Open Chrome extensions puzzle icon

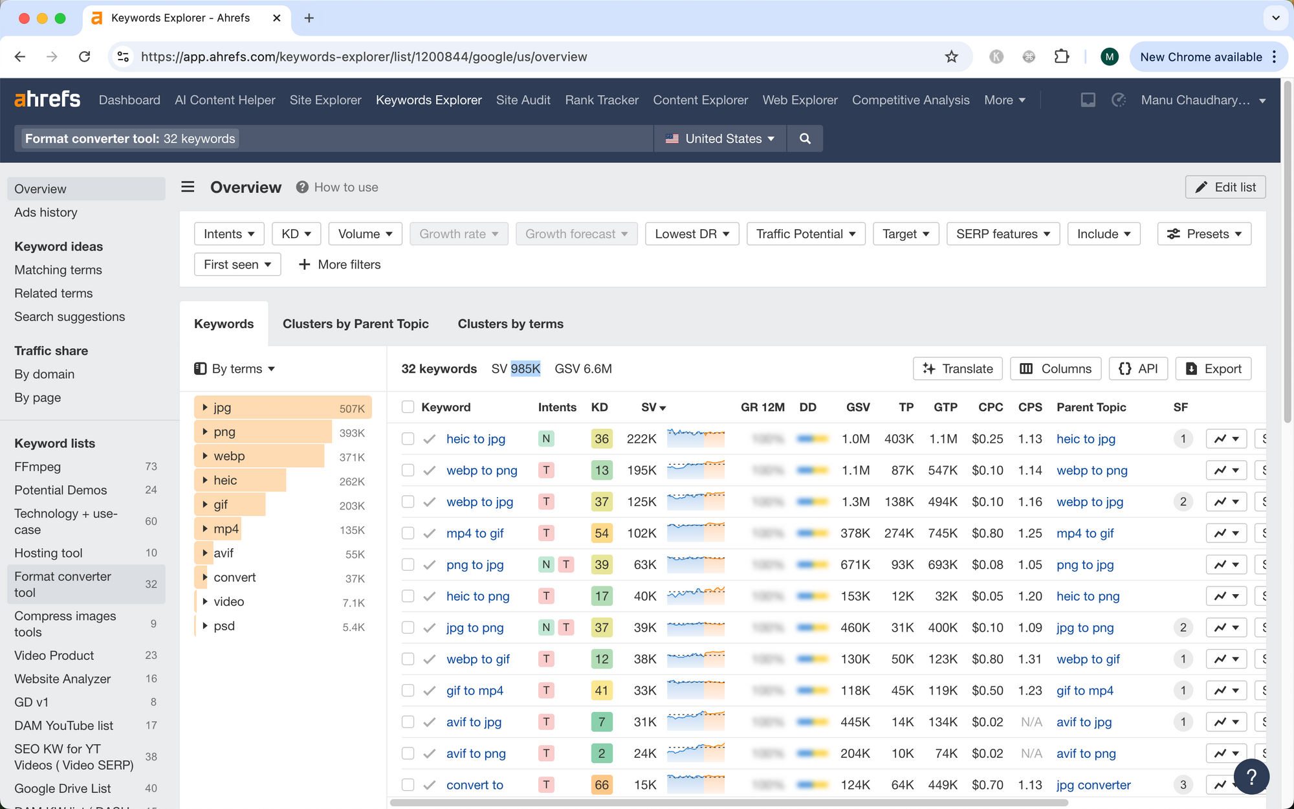tap(1061, 57)
